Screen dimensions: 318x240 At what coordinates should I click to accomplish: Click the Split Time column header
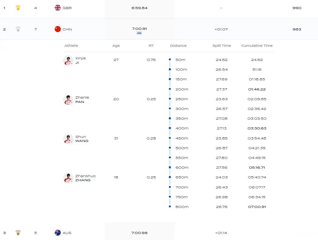click(221, 46)
